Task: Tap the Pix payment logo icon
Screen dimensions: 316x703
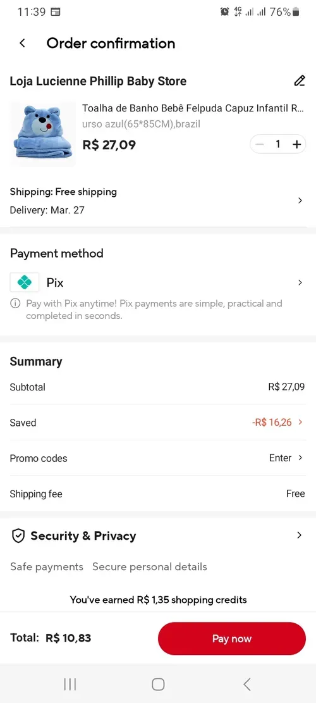Action: coord(25,282)
